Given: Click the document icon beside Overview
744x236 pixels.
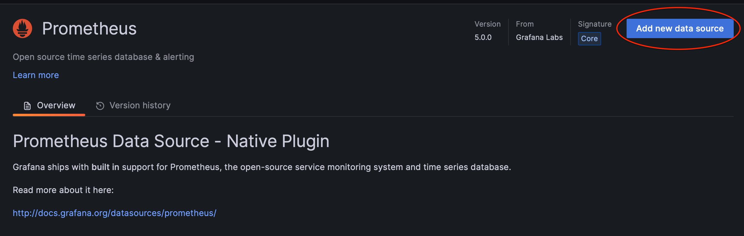Looking at the screenshot, I should pos(27,106).
